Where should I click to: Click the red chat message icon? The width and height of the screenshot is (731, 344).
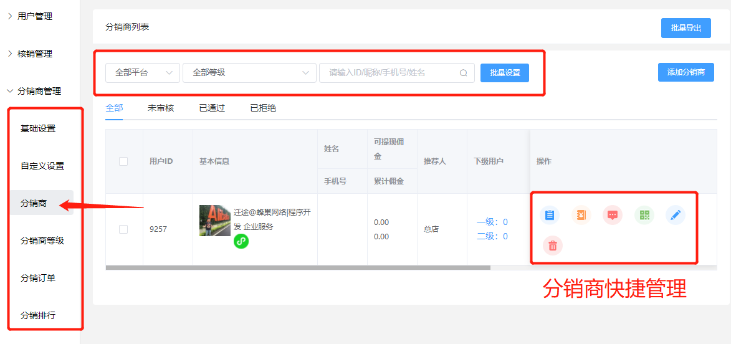pyautogui.click(x=613, y=215)
